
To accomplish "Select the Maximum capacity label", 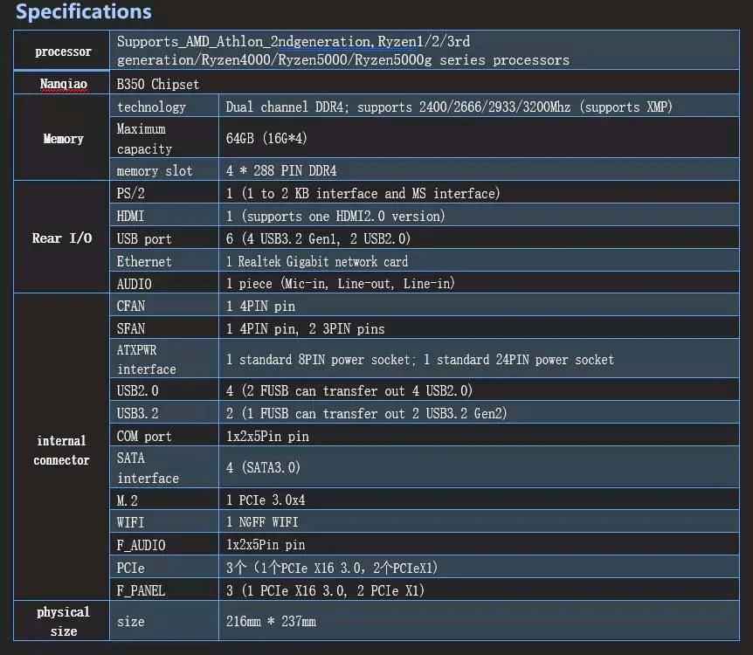I will pyautogui.click(x=144, y=139).
